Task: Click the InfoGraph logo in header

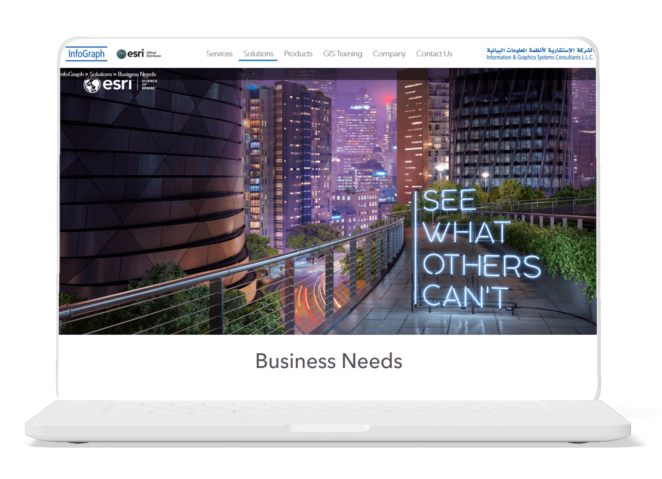Action: 87,53
